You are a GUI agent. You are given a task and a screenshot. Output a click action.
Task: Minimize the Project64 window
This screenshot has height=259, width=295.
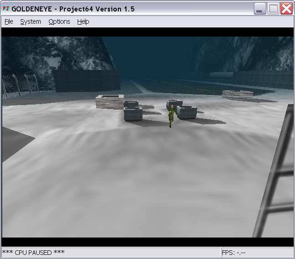(260, 9)
